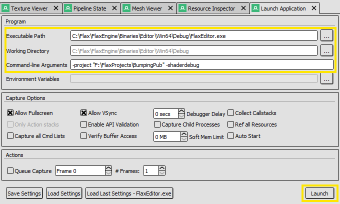The width and height of the screenshot is (340, 204).
Task: Increase the # Frames count
Action: tap(162, 168)
